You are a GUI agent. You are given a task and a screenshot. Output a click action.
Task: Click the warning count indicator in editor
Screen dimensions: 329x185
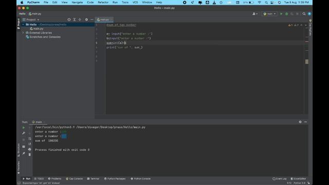290,25
